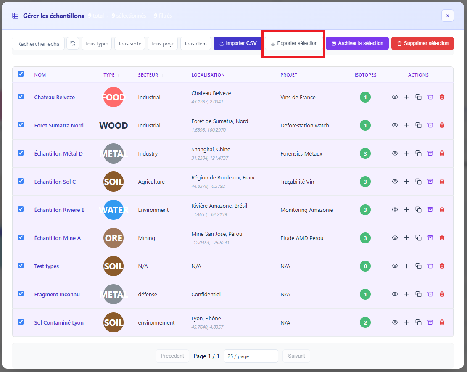The image size is (467, 372).
Task: Open the Tous projets filter
Action: pos(162,43)
